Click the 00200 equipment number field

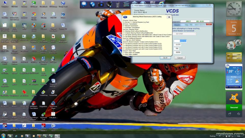[178, 52]
